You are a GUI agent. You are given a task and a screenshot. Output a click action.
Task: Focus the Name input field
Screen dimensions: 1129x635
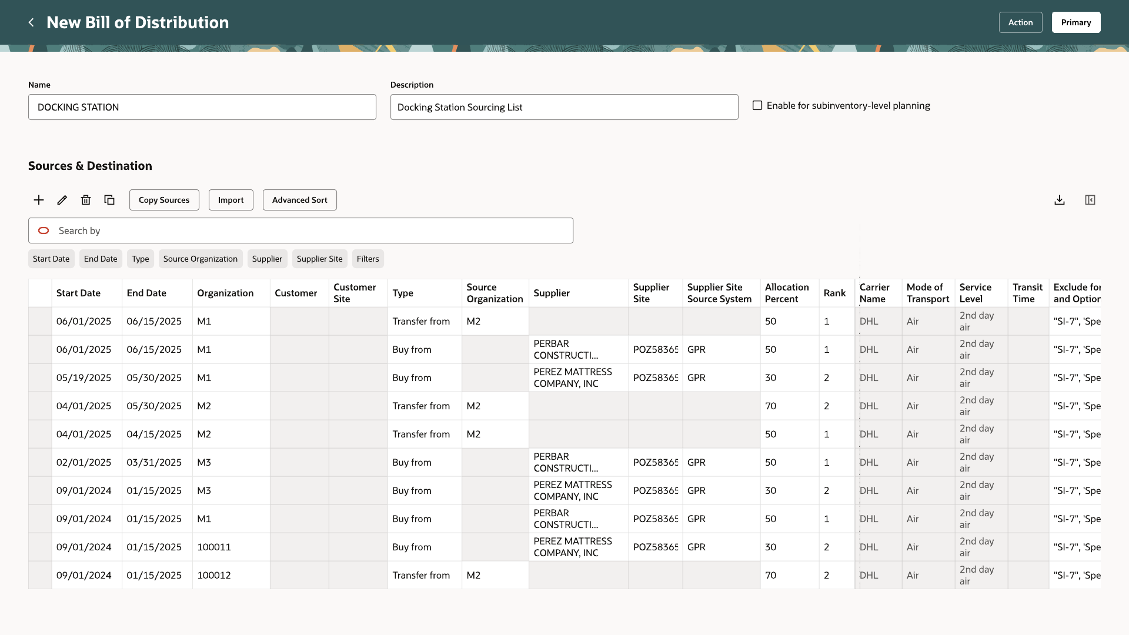(202, 107)
